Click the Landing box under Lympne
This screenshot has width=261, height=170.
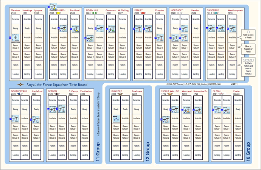(39, 74)
